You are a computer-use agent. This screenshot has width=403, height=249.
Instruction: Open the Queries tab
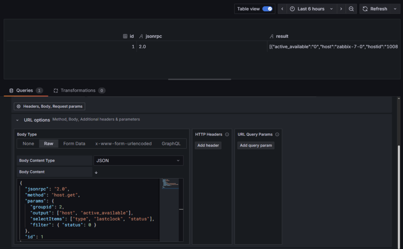25,91
